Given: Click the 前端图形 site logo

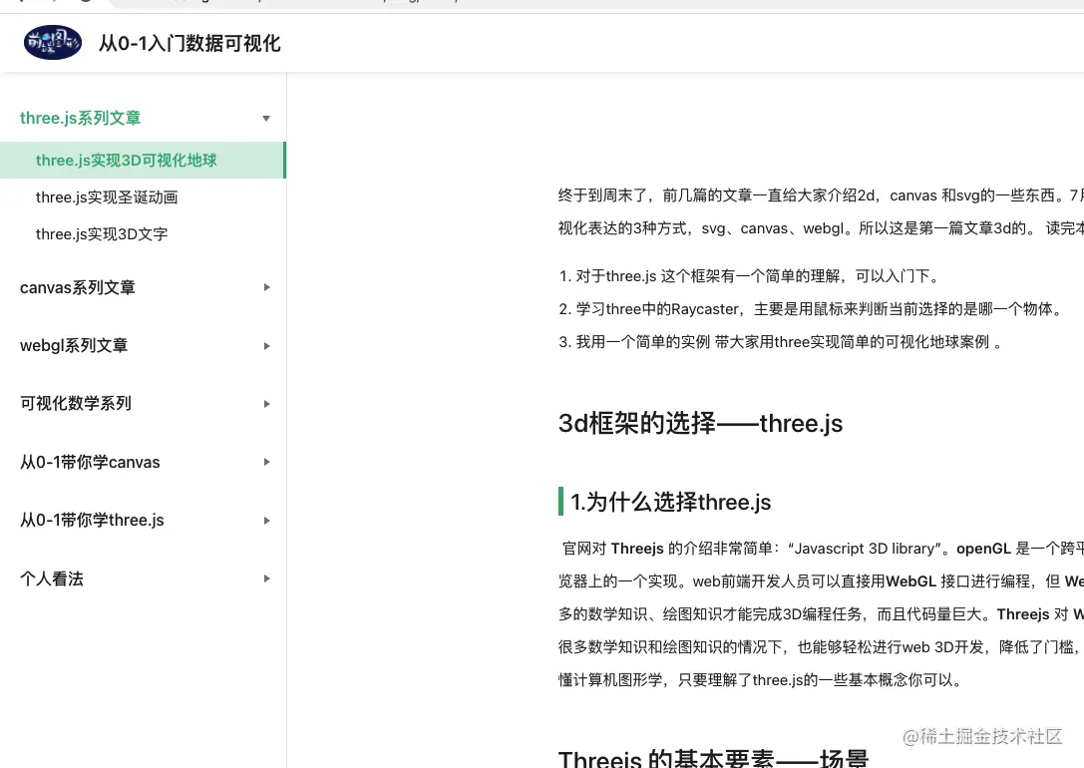Looking at the screenshot, I should tap(52, 42).
